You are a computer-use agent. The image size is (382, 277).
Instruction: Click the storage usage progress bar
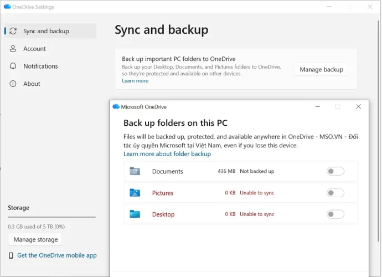51,217
